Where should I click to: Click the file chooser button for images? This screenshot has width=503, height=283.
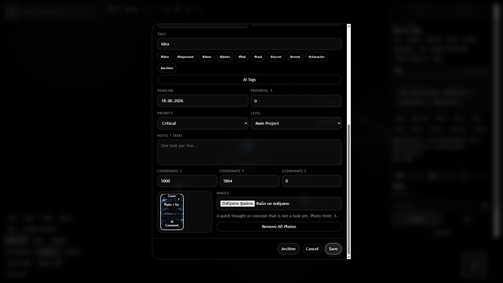(237, 204)
